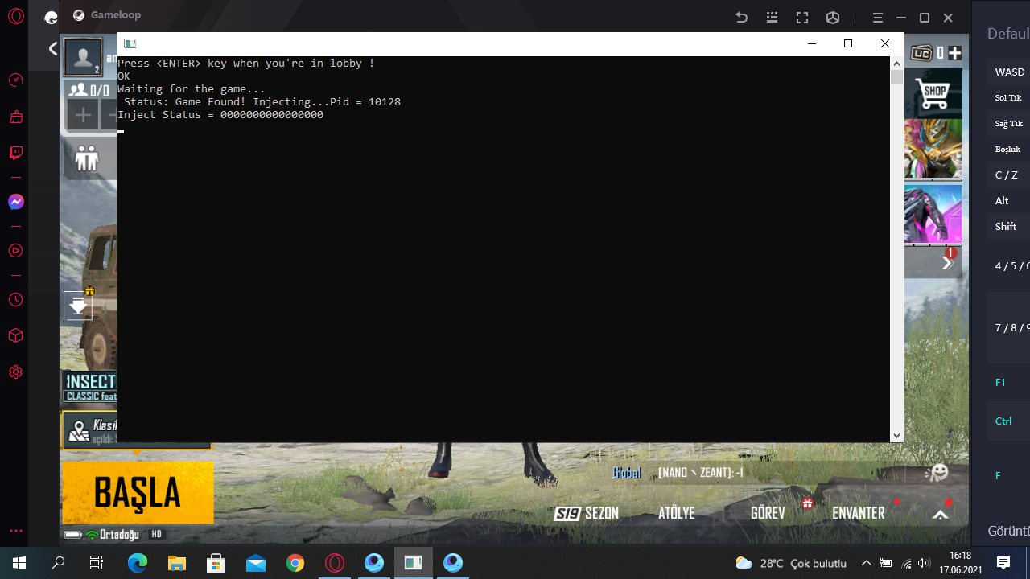Image resolution: width=1030 pixels, height=579 pixels.
Task: Open Settings gear in Opera sidebar
Action: coord(15,372)
